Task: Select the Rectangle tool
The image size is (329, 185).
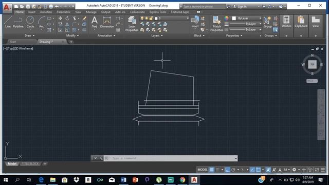Action: click(49, 18)
